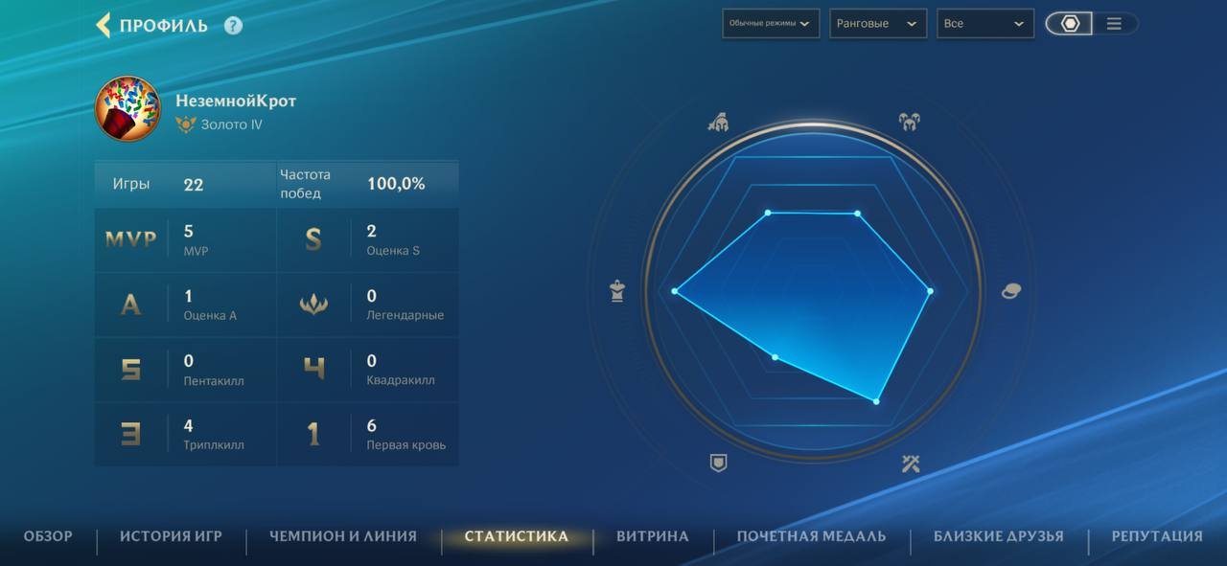Open the БЛИЗКИЕ ДРУЗЬЯ tab
The width and height of the screenshot is (1227, 566).
(999, 536)
